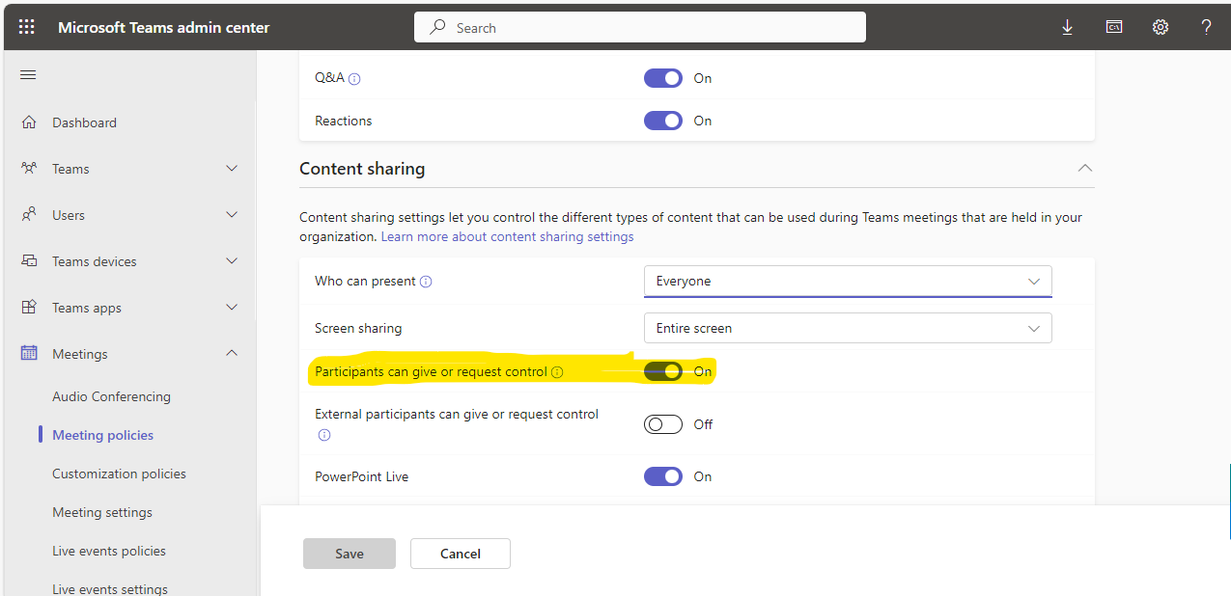Turn off the PowerPoint Live toggle
1231x596 pixels.
(x=663, y=476)
